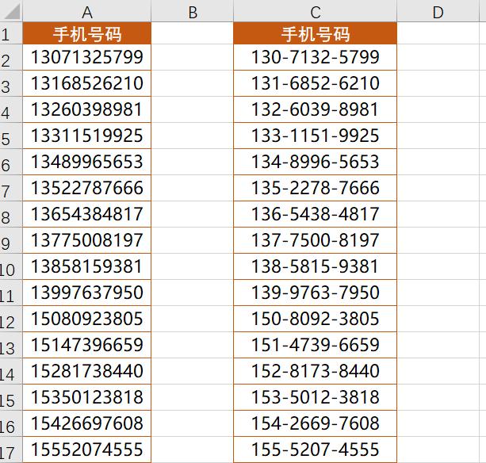Viewport: 486px width, 463px height.
Task: Select cell containing 153-5012-3818
Action: (x=315, y=397)
